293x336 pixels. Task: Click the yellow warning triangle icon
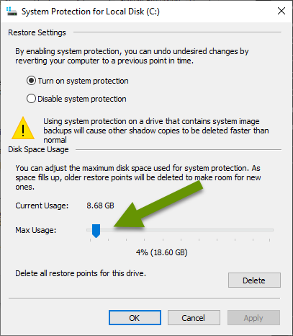(23, 128)
